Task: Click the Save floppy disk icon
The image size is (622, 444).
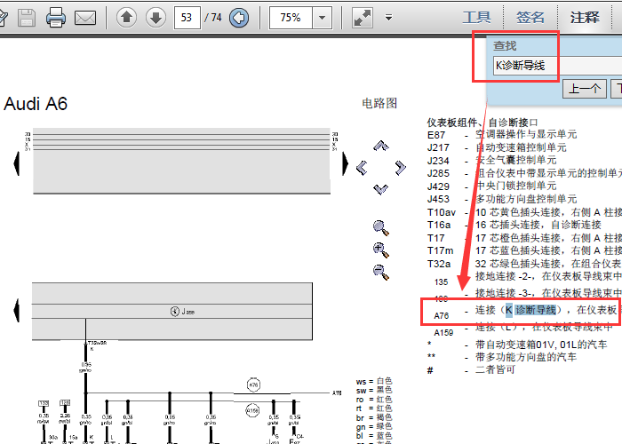Action: pos(26,18)
